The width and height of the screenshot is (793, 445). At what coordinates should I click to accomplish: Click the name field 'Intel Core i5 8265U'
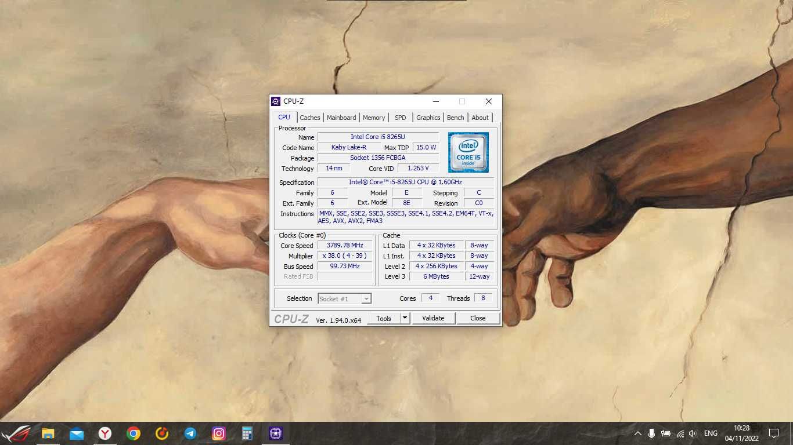378,137
